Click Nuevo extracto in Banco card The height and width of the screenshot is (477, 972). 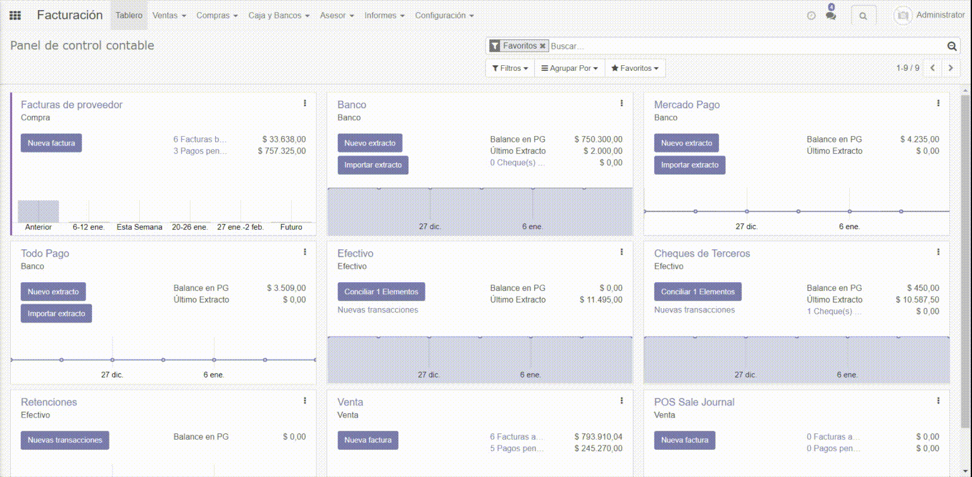coord(370,143)
